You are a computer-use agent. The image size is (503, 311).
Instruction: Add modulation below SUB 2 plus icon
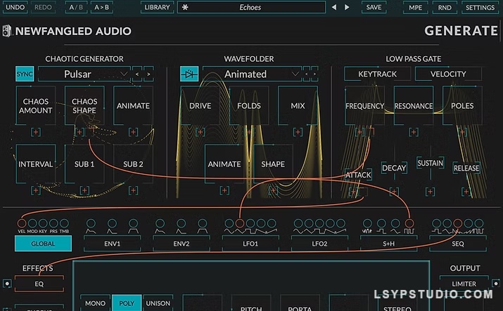coord(133,190)
